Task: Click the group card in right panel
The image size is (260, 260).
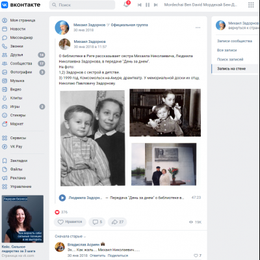Action: click(x=237, y=25)
